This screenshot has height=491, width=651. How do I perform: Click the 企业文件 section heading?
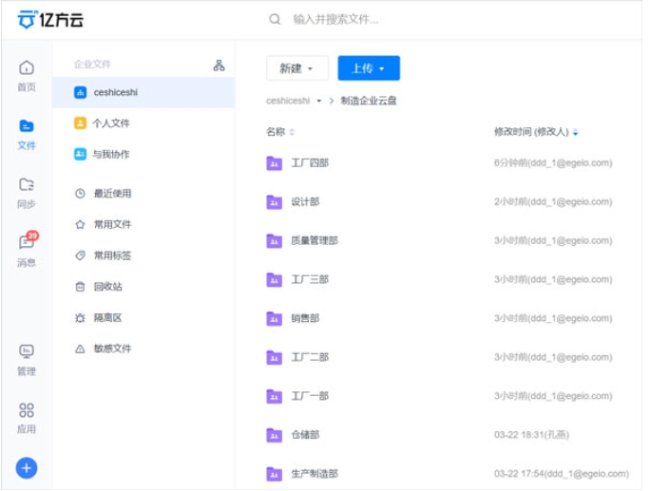(92, 65)
